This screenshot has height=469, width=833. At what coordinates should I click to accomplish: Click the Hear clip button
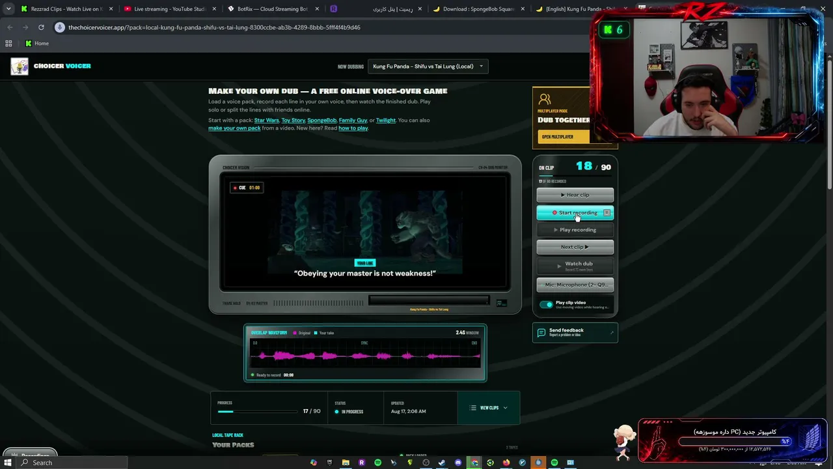575,195
